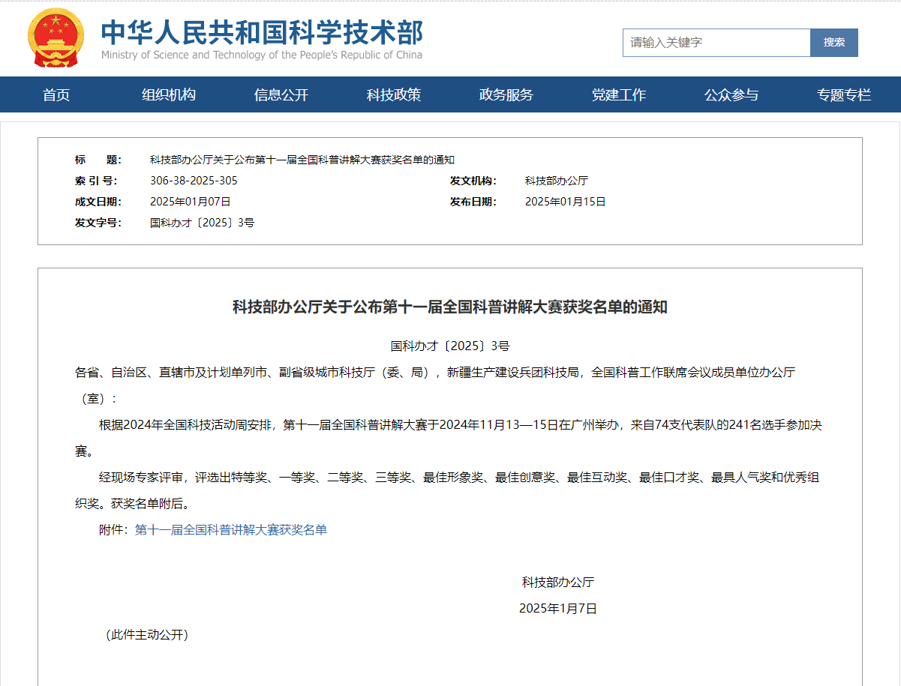Click the bold notice heading in the article
Viewport: 901px width, 686px height.
[x=450, y=307]
